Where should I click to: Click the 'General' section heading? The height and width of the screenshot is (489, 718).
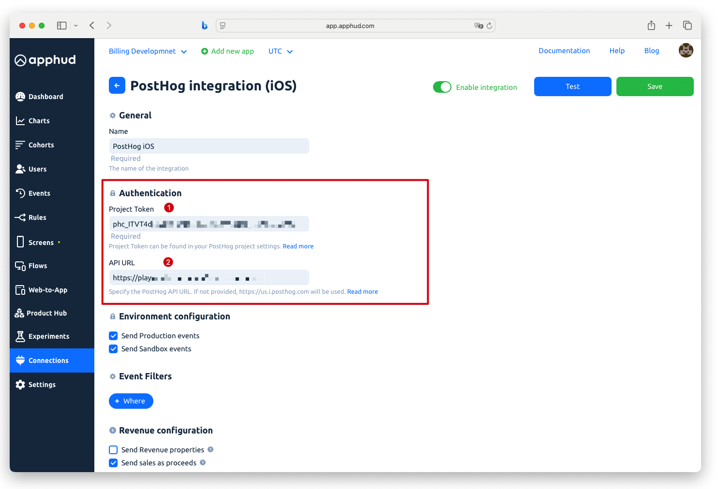coord(135,115)
